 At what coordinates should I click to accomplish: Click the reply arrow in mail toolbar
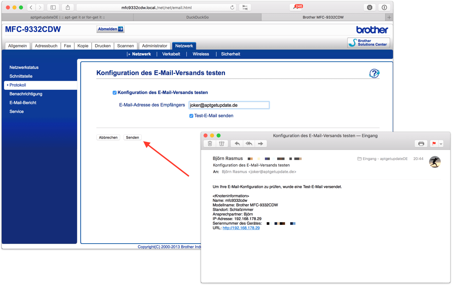click(x=237, y=144)
